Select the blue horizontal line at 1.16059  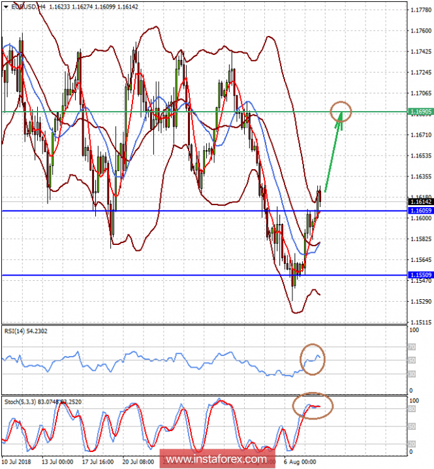click(x=204, y=211)
